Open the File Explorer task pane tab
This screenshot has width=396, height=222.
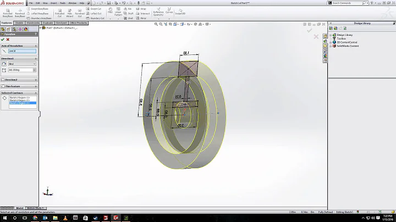point(325,46)
